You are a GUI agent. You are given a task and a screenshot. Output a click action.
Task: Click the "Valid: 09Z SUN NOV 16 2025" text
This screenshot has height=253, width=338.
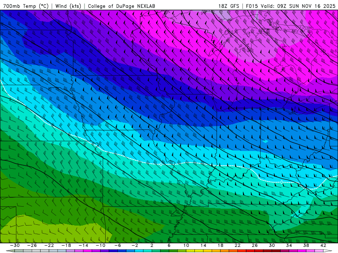coord(298,6)
